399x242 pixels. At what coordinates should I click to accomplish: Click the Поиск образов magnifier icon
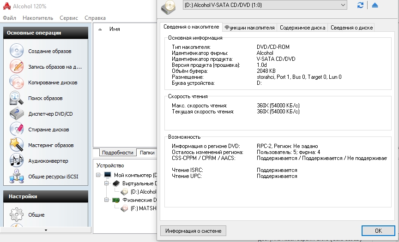click(x=17, y=98)
